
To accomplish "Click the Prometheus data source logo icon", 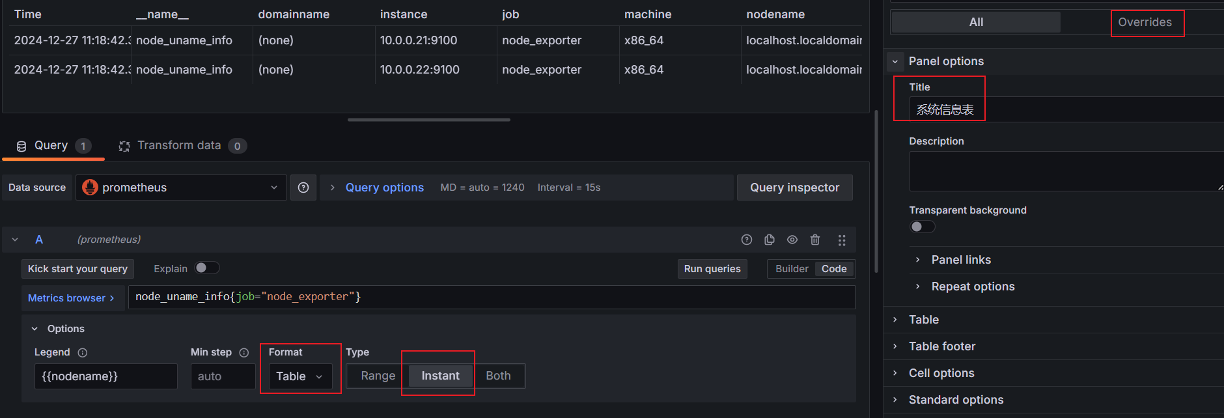I will tap(90, 188).
